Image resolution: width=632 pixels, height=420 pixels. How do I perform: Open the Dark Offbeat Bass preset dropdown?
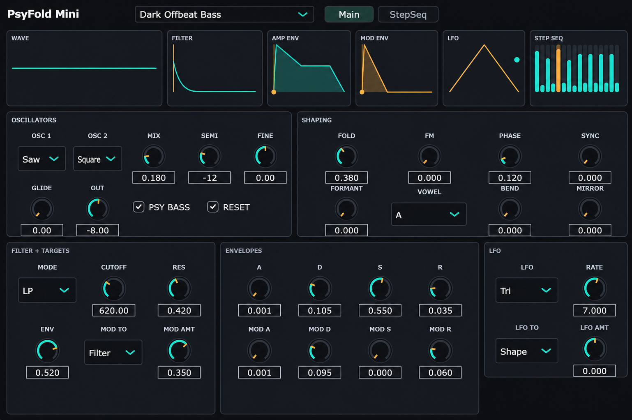(x=224, y=14)
